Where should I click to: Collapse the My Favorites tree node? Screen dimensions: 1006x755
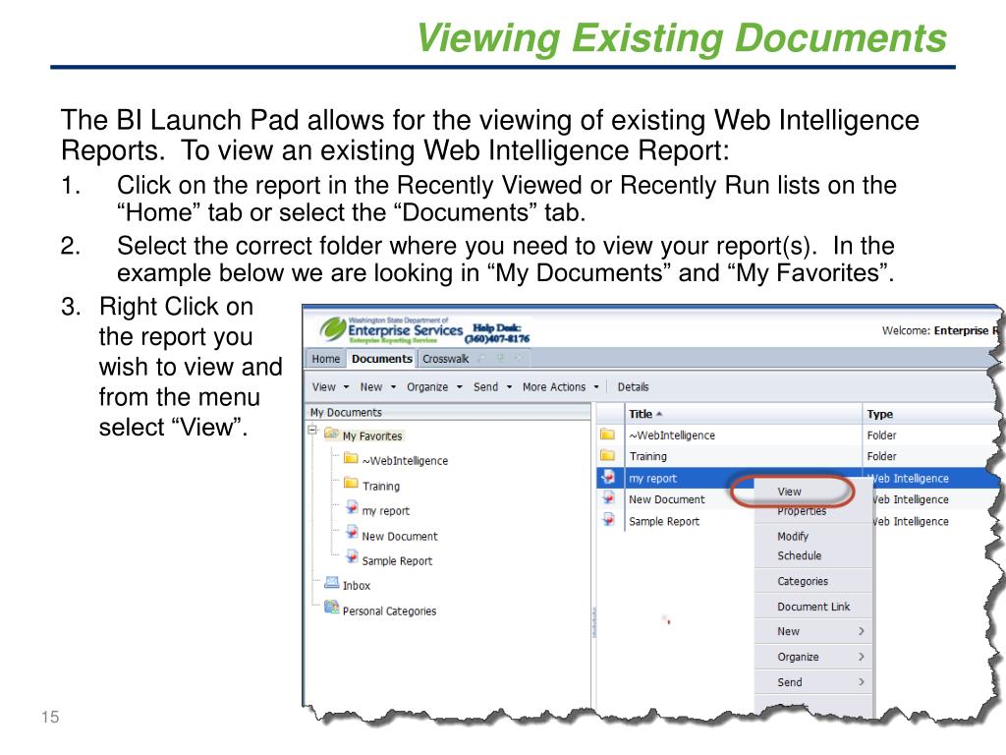click(x=312, y=431)
